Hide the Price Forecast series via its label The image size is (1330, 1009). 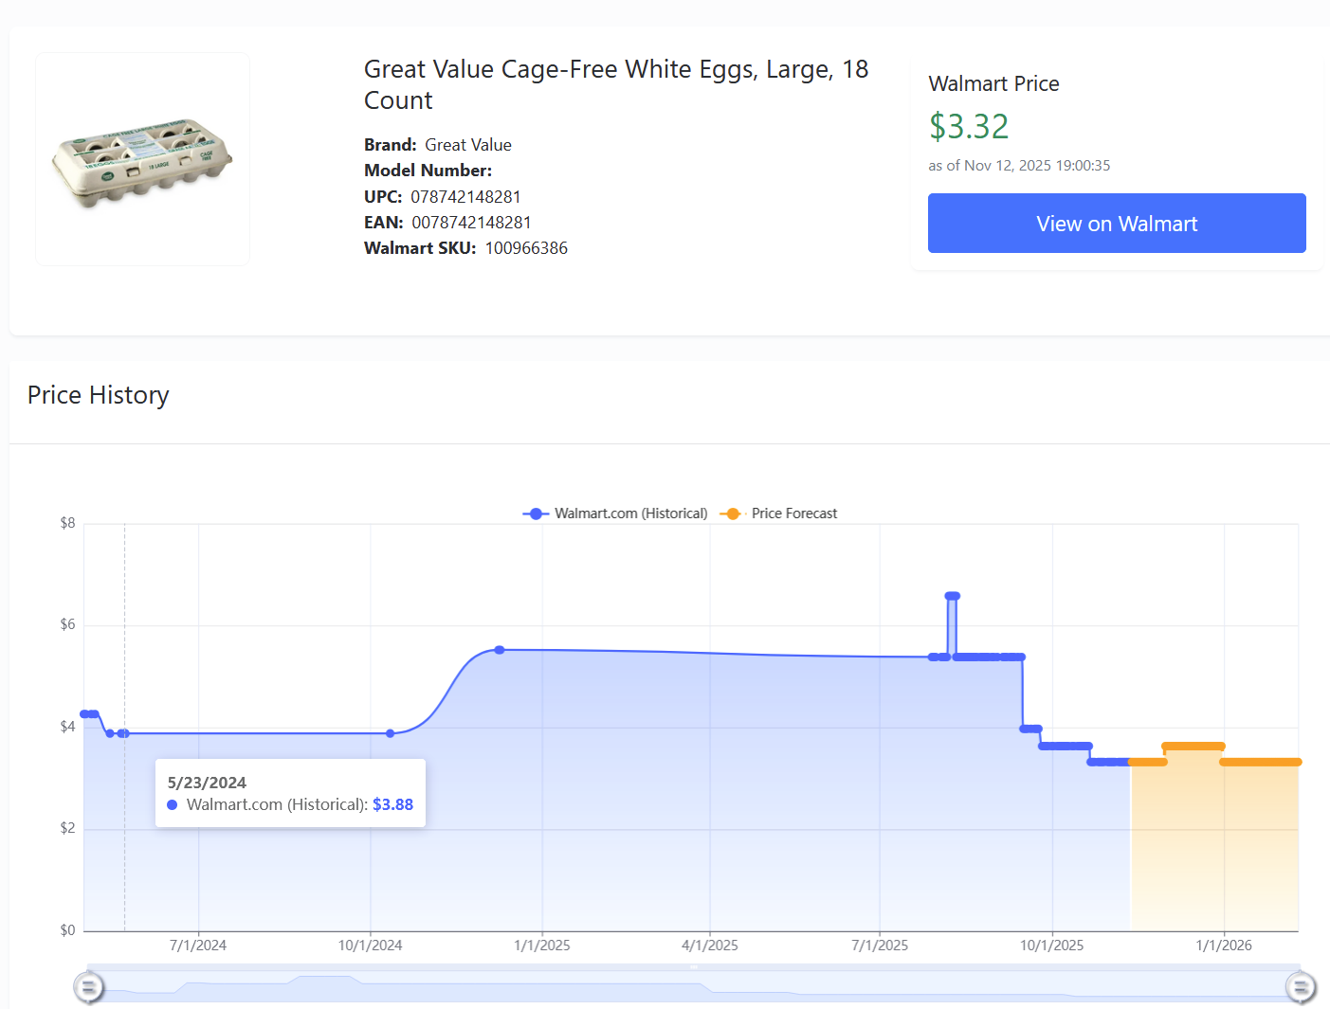pos(793,514)
